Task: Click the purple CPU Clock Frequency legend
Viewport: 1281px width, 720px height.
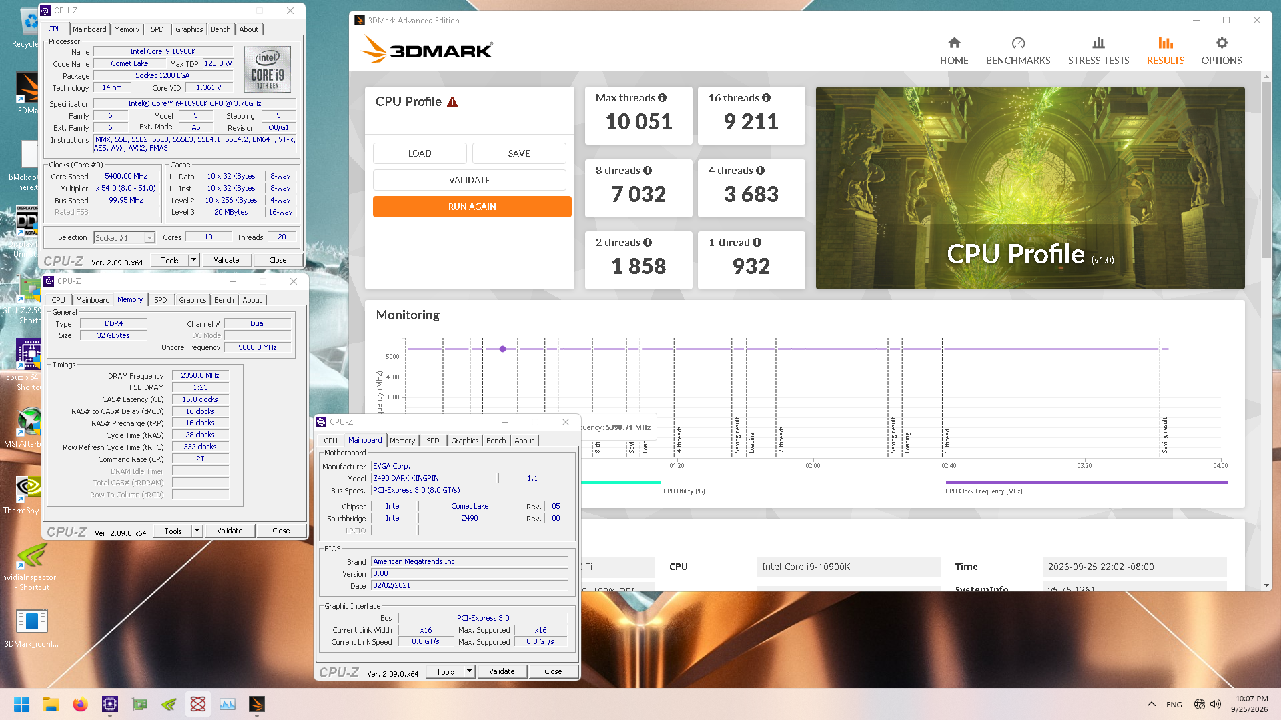Action: (1086, 482)
